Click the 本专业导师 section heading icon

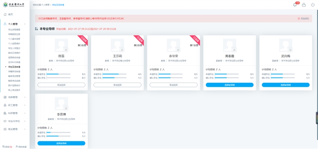[37, 29]
